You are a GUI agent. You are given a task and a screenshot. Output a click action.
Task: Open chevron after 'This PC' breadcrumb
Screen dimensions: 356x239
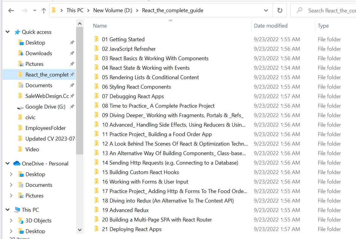88,10
